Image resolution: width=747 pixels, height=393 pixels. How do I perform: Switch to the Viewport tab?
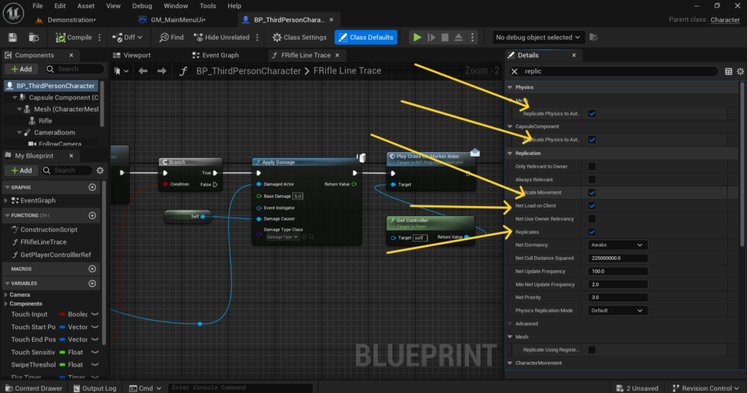[131, 55]
